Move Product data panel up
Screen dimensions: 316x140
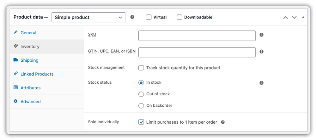coord(286,17)
